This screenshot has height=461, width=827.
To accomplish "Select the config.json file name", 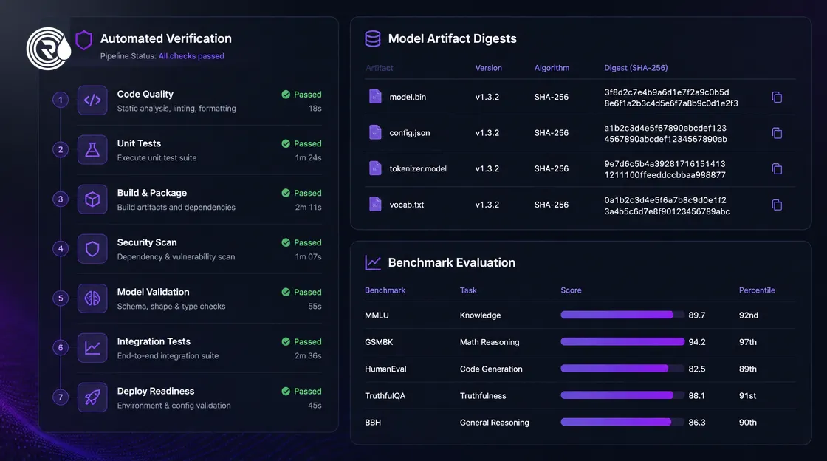I will click(410, 133).
